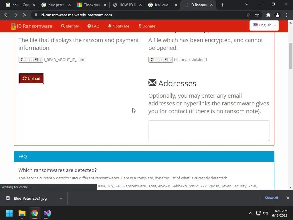Open downloaded Blue_Peter_2021.jpg
Screen dimensions: 293x220
point(30,198)
